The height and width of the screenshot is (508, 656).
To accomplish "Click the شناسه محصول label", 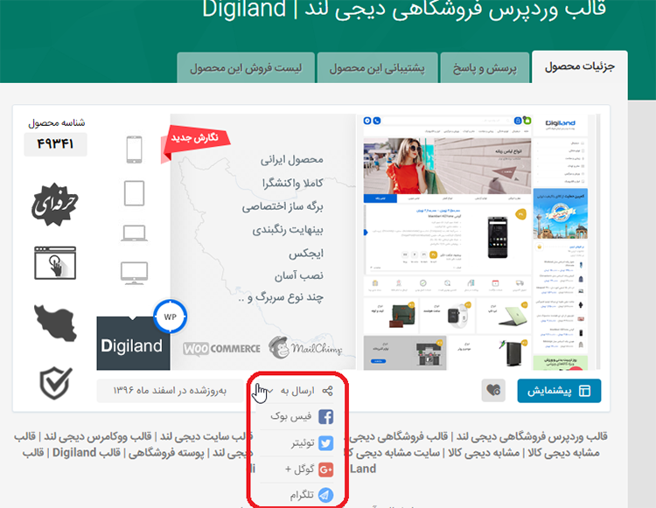I will pyautogui.click(x=57, y=123).
